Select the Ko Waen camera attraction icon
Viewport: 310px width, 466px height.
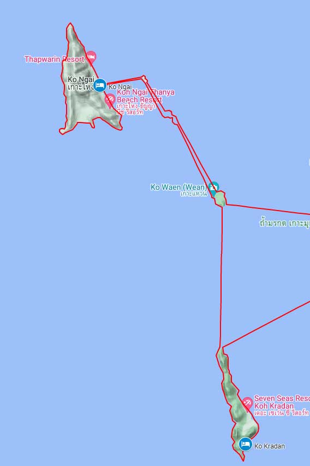click(x=213, y=187)
